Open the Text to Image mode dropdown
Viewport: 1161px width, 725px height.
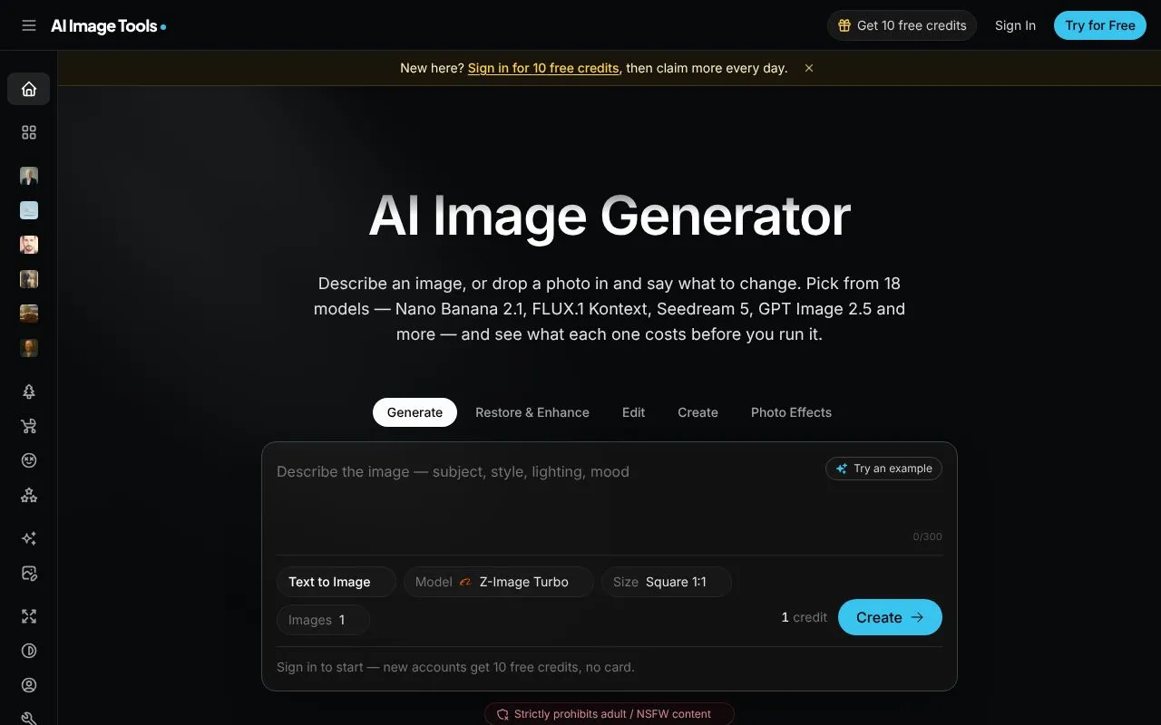pyautogui.click(x=336, y=582)
